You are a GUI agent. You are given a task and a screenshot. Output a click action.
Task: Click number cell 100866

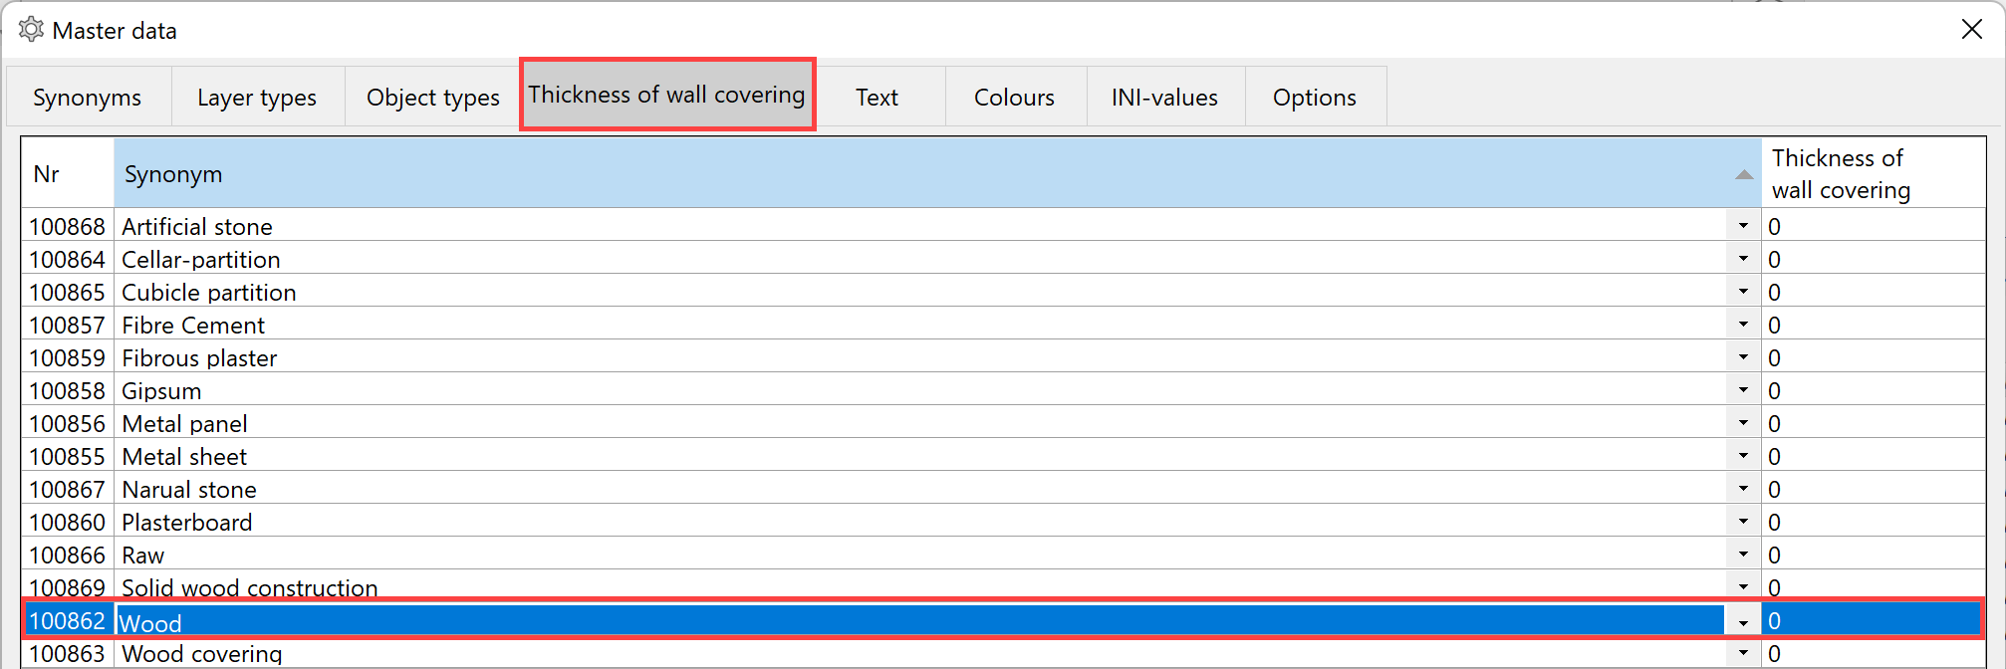click(68, 555)
